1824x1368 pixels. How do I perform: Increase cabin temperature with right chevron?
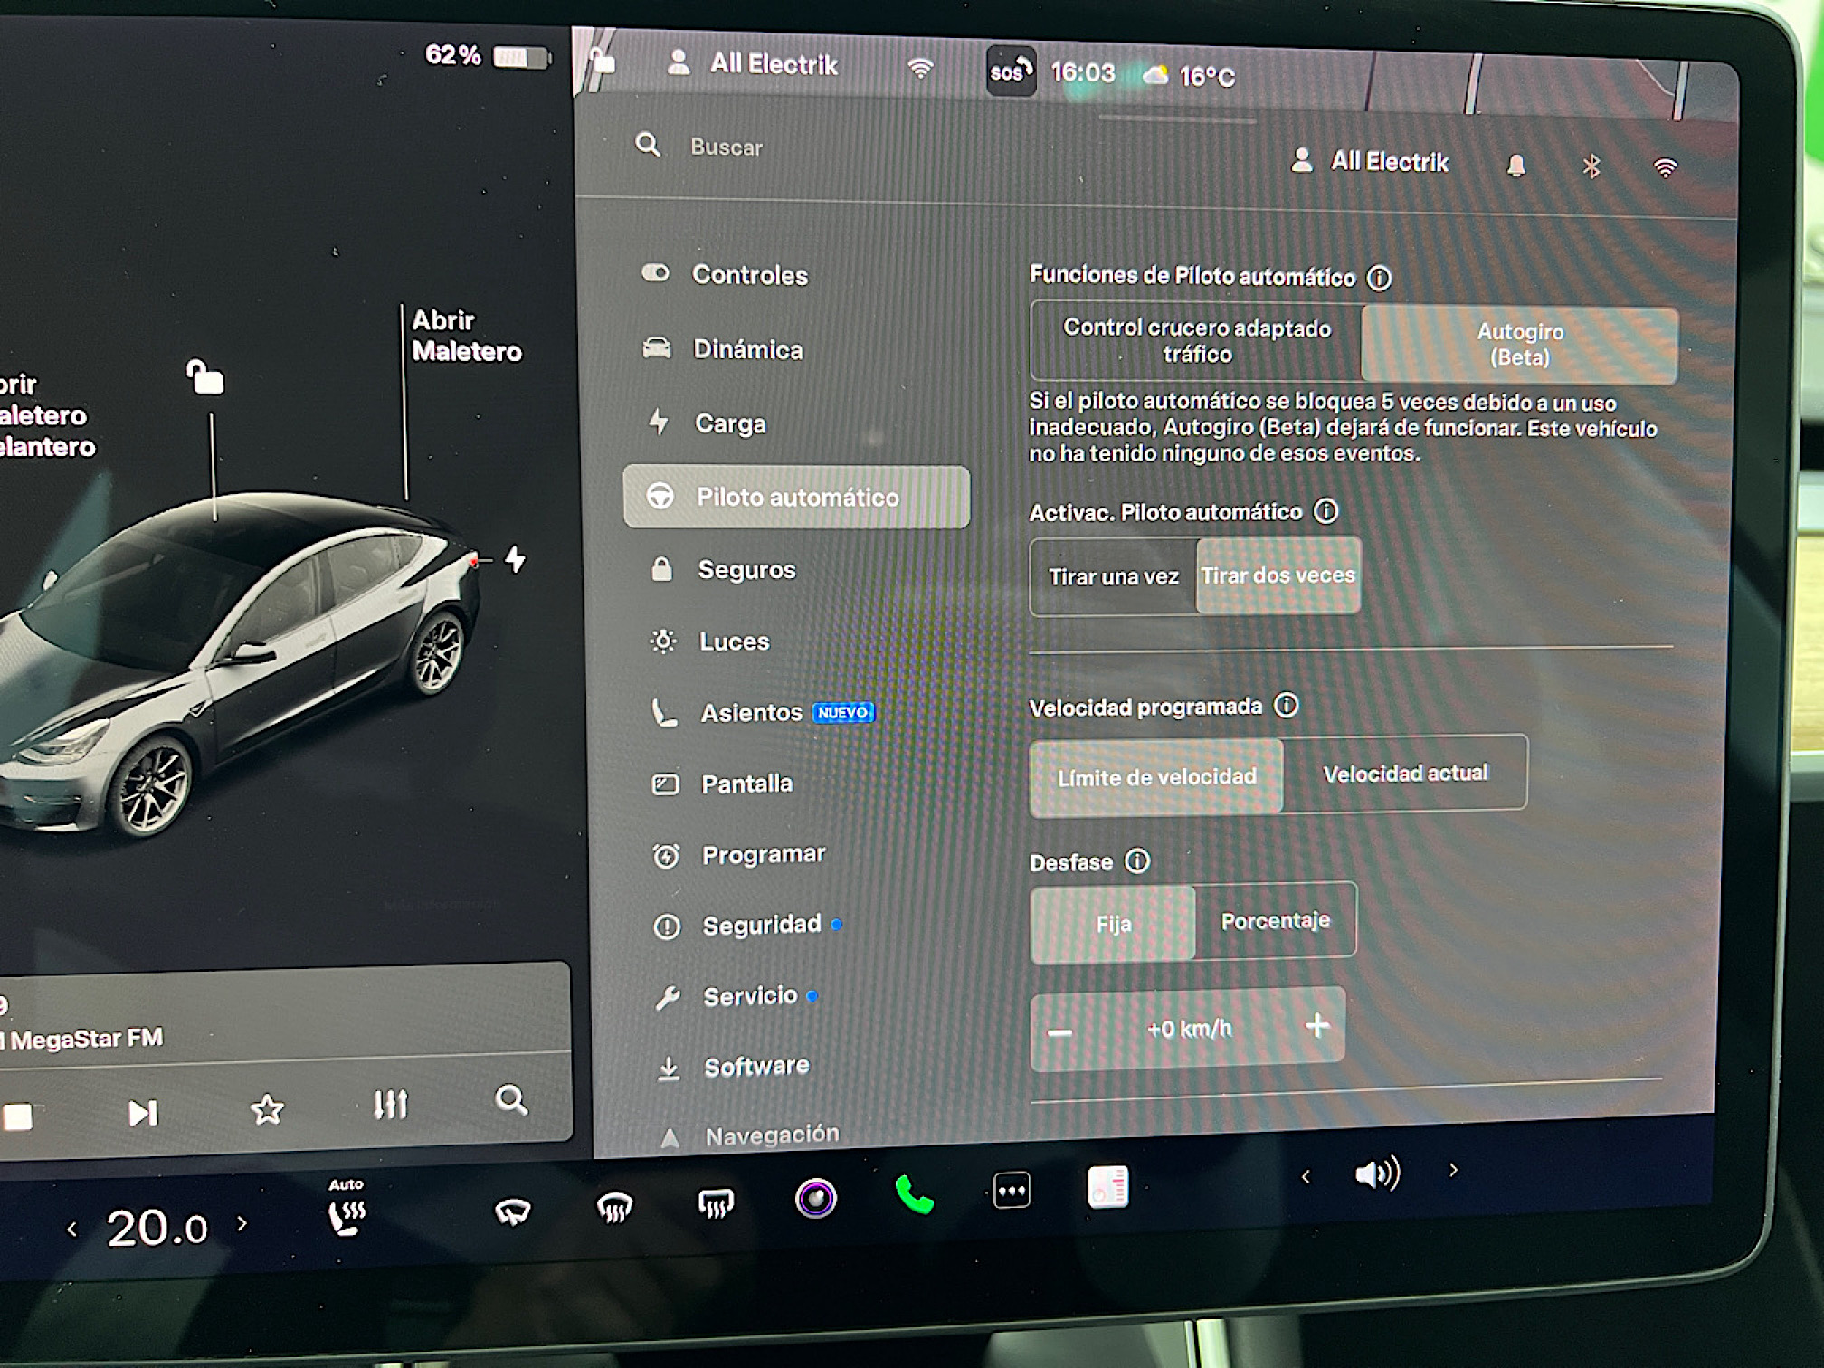point(242,1223)
